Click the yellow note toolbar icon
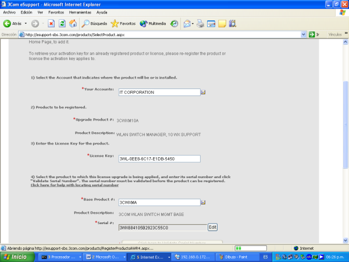This screenshot has width=349, height=262. tap(222, 23)
